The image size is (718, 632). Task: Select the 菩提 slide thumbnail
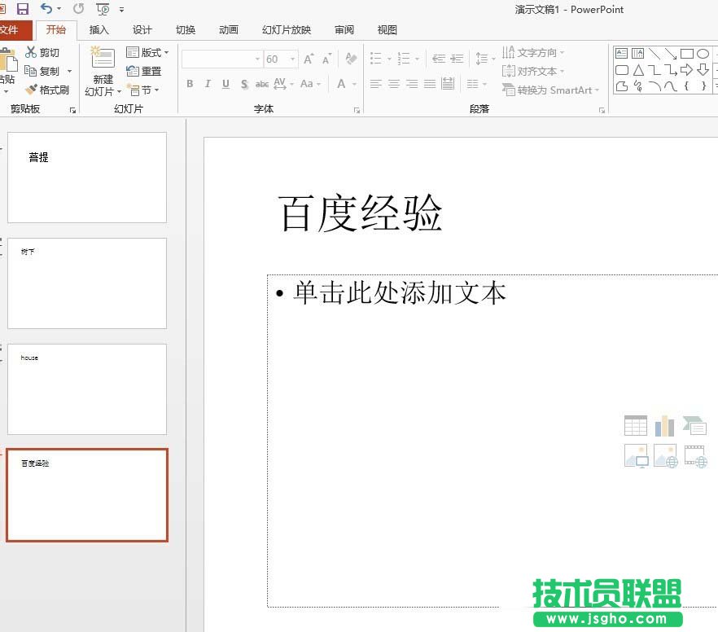87,178
